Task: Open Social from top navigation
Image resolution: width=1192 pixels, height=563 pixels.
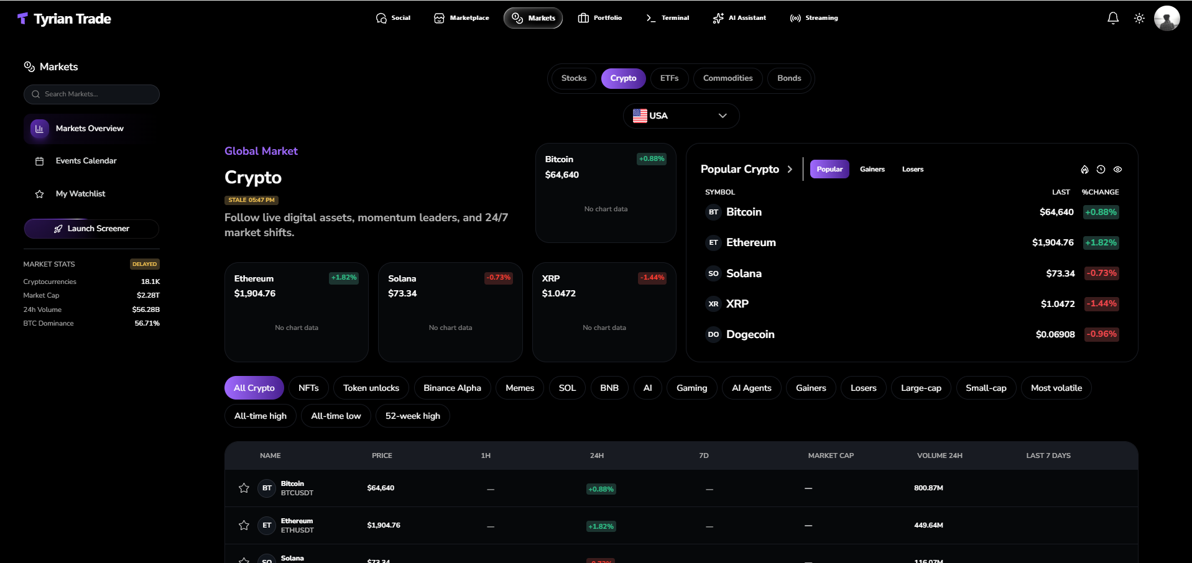Action: click(x=393, y=18)
